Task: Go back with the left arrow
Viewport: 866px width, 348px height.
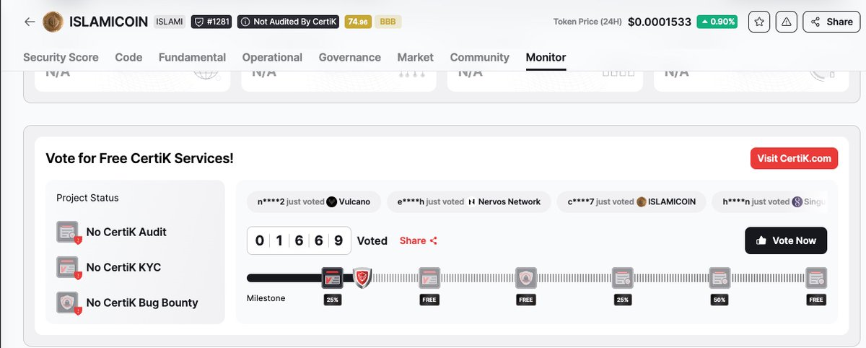Action: click(x=30, y=22)
